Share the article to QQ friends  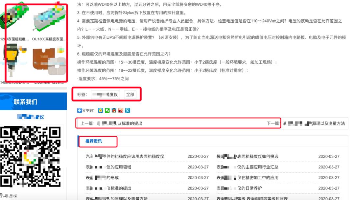click(x=114, y=111)
